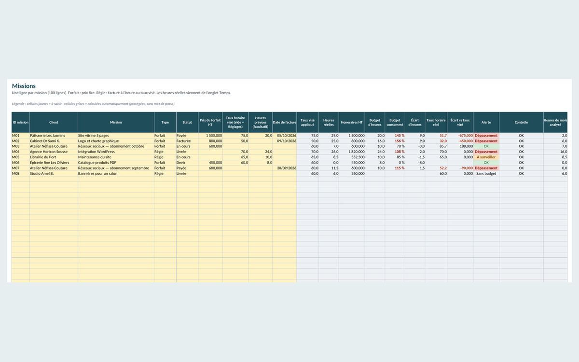Select the 'Budget d'heures' header

[x=375, y=123]
